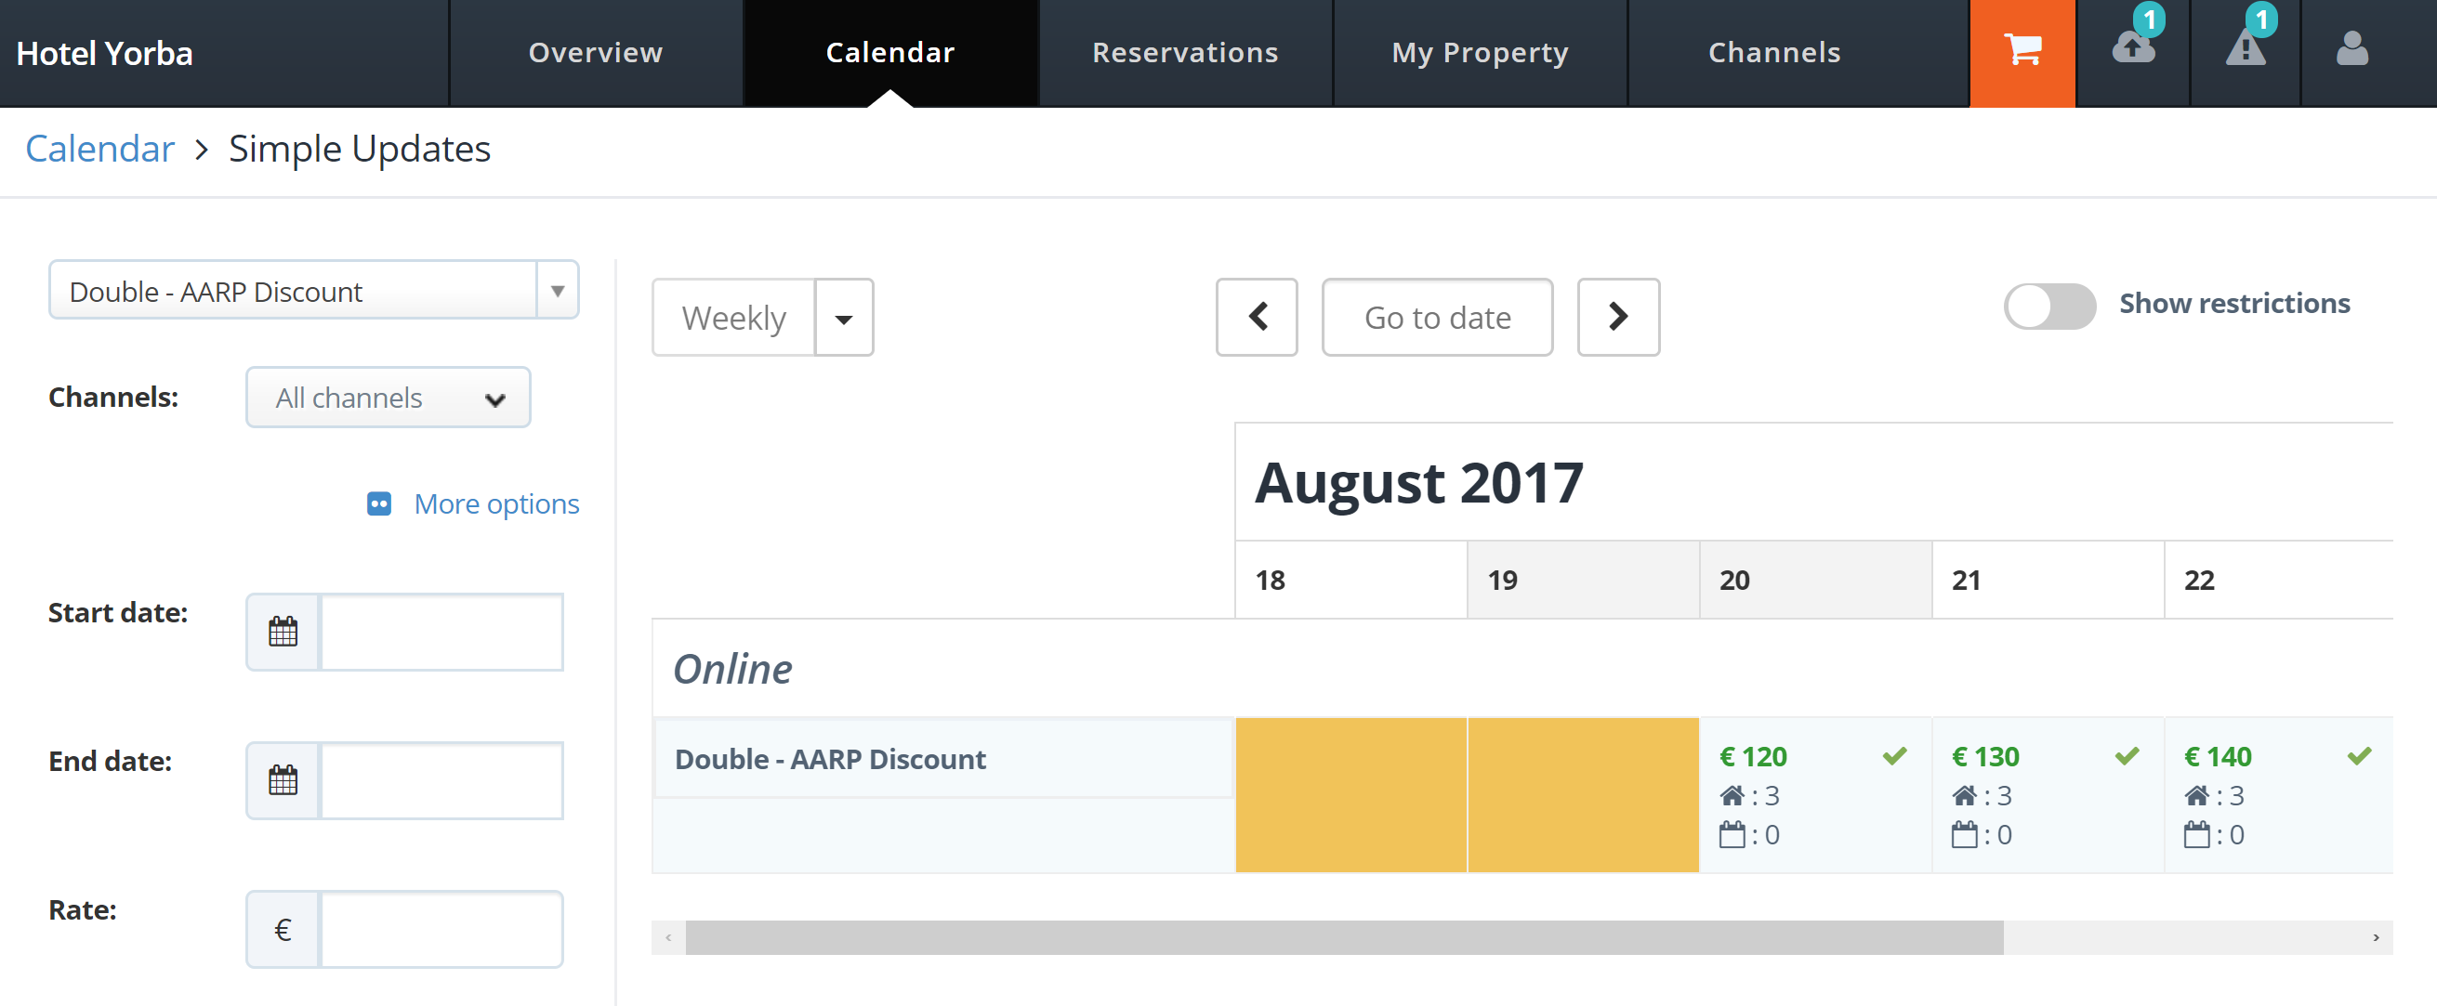
Task: Click the scrollbar left arrow
Action: pos(669,937)
